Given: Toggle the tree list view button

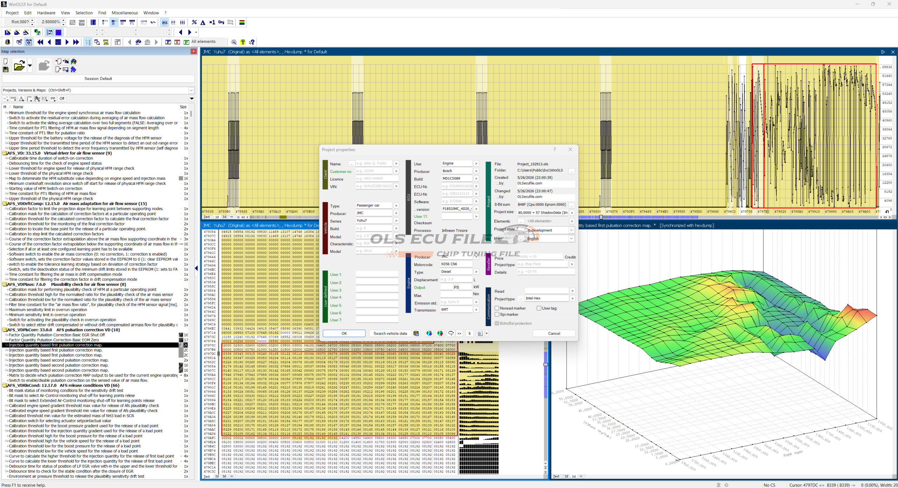Looking at the screenshot, I should click(88, 42).
